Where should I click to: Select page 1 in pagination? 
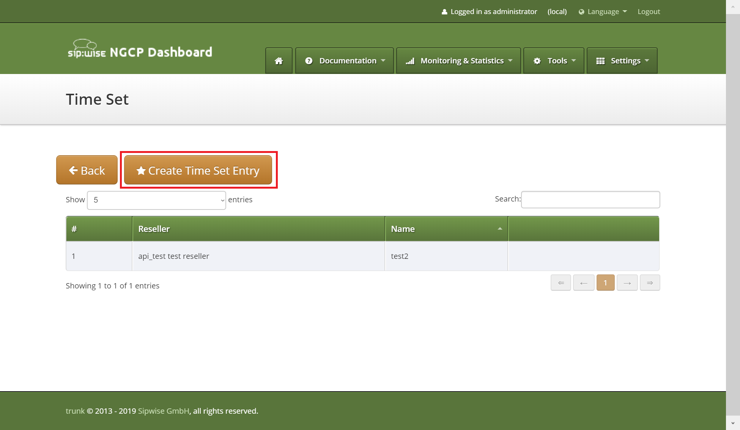(605, 283)
